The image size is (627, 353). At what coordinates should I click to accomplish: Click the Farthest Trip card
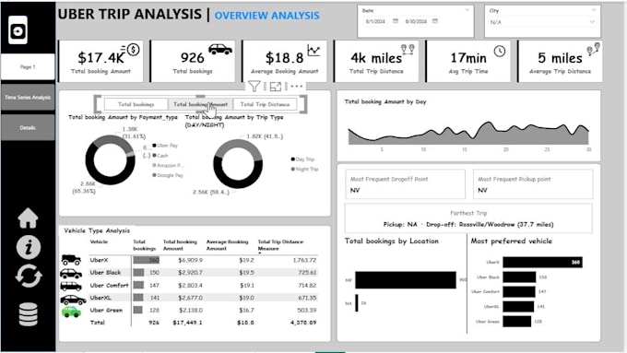(x=468, y=218)
